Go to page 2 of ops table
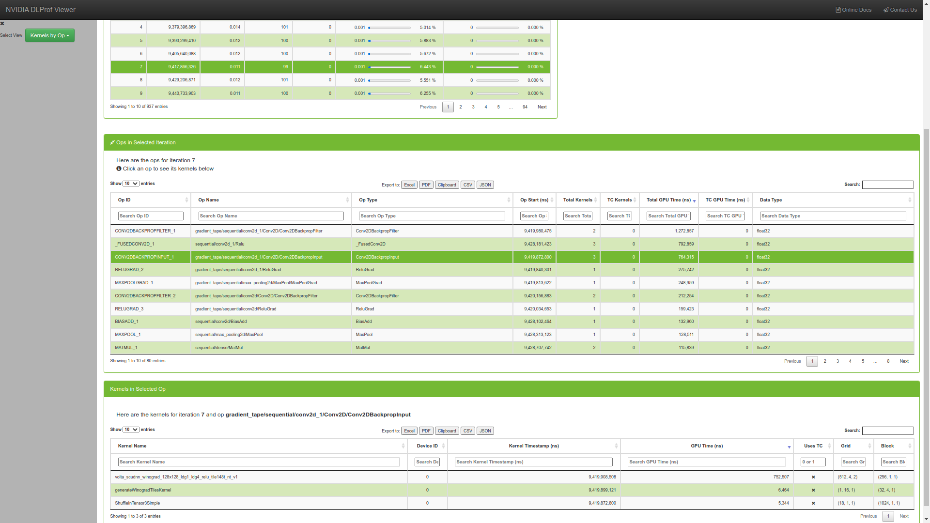 click(825, 361)
